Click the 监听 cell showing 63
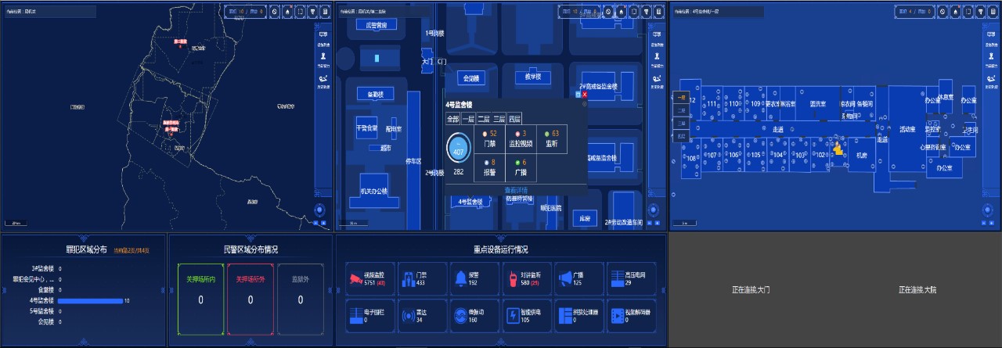Viewport: 1002px width, 348px height. (x=552, y=138)
